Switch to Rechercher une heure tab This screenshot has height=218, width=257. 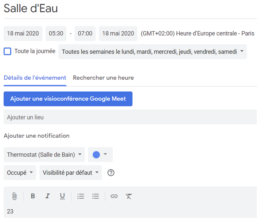coord(103,78)
